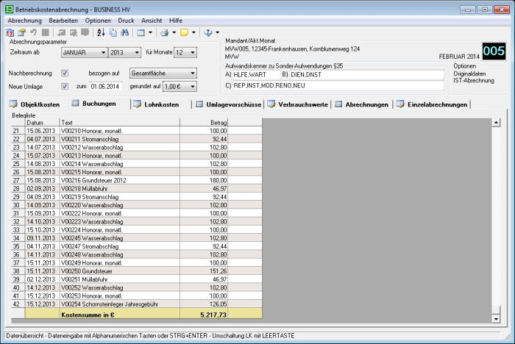515x344 pixels.
Task: Click the grey square stop icon
Action: (46, 32)
